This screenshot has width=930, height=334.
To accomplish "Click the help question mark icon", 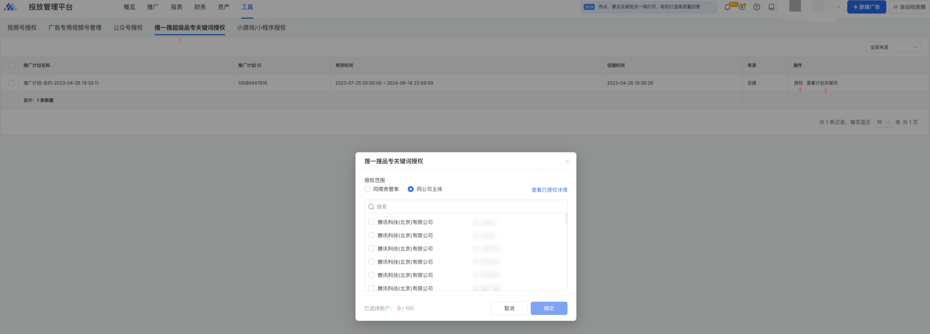I will pyautogui.click(x=757, y=7).
